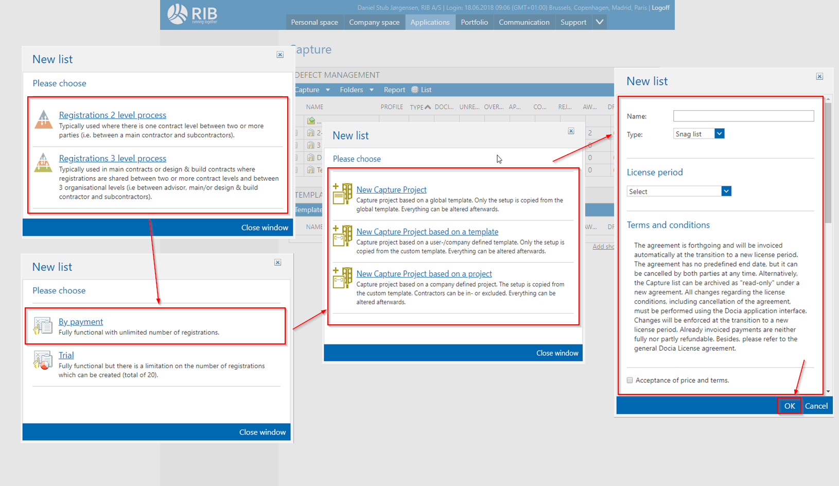Click the project-based Capture Project icon
This screenshot has height=486, width=839.
pos(342,278)
